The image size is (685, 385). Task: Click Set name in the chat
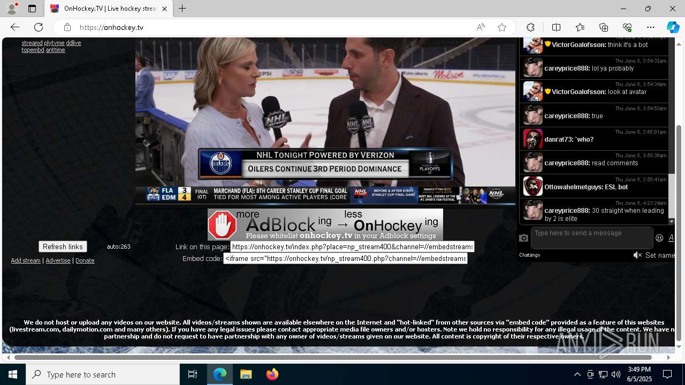tap(660, 255)
